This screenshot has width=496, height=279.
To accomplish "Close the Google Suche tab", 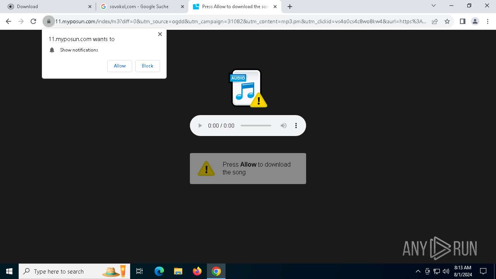I will click(183, 7).
